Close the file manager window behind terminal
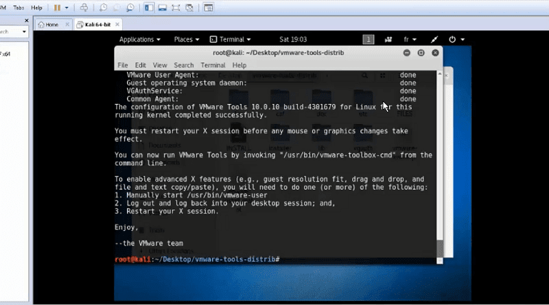This screenshot has width=549, height=305. (x=447, y=75)
